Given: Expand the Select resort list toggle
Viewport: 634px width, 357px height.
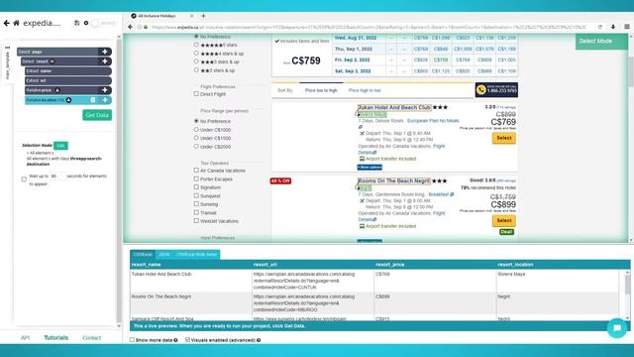Looking at the screenshot, I should tap(53, 61).
